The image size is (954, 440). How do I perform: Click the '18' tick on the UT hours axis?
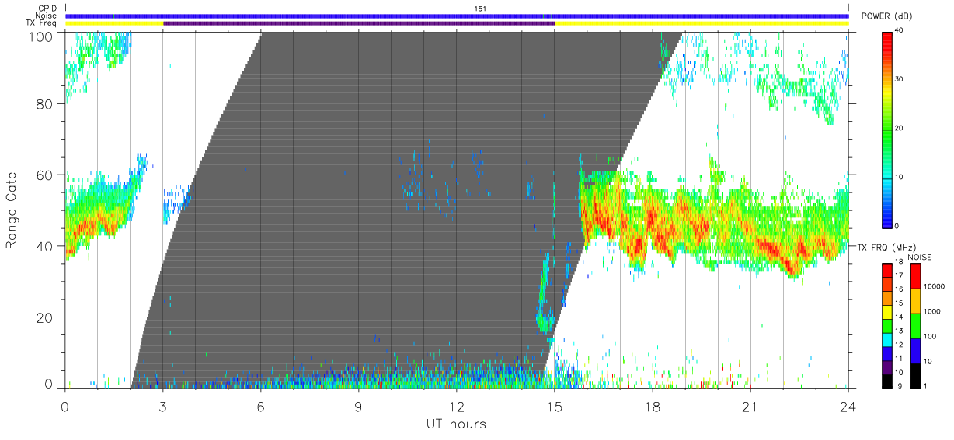pos(652,405)
